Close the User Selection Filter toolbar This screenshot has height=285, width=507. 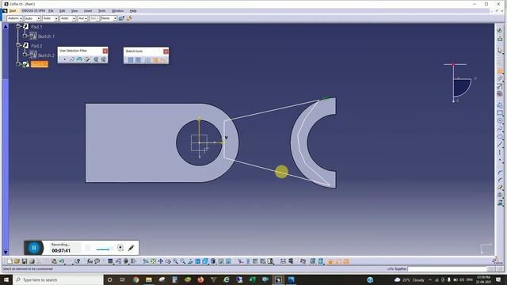[105, 51]
